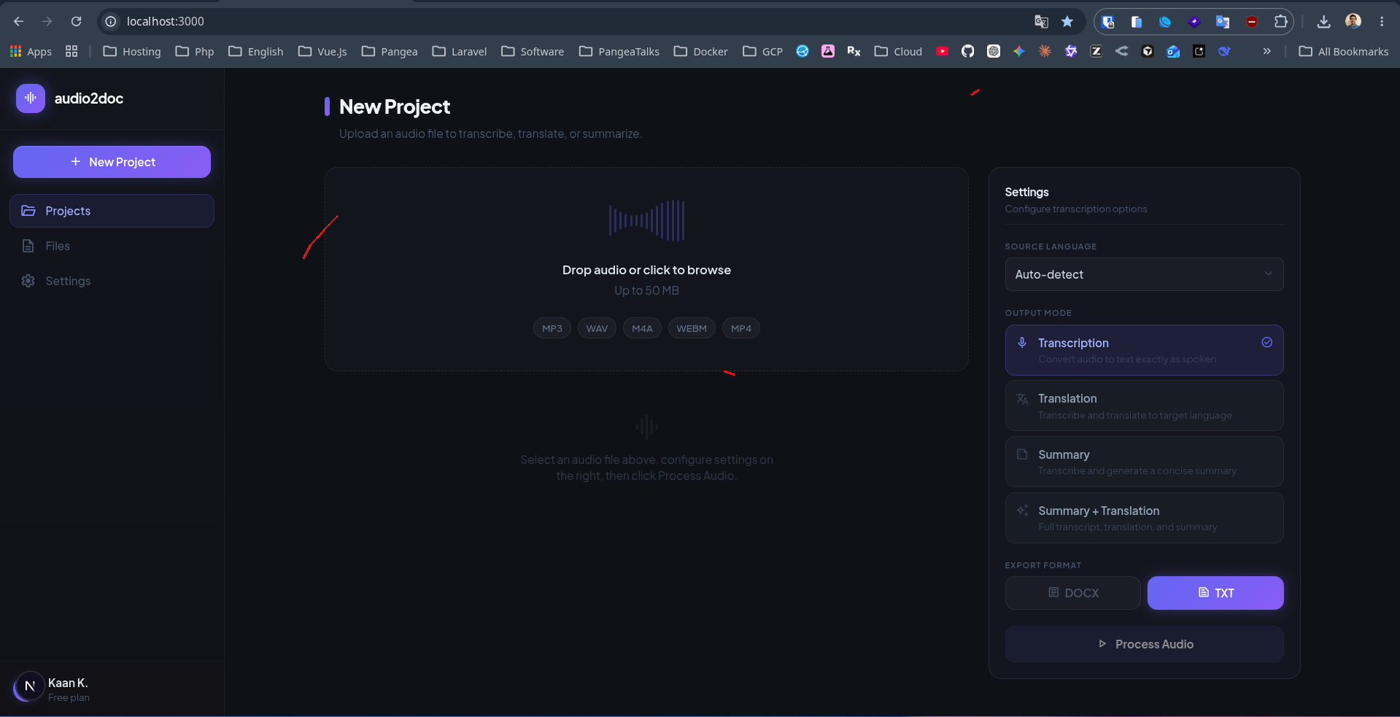Show more bookmarks chevron
The height and width of the screenshot is (717, 1400).
pos(1267,51)
